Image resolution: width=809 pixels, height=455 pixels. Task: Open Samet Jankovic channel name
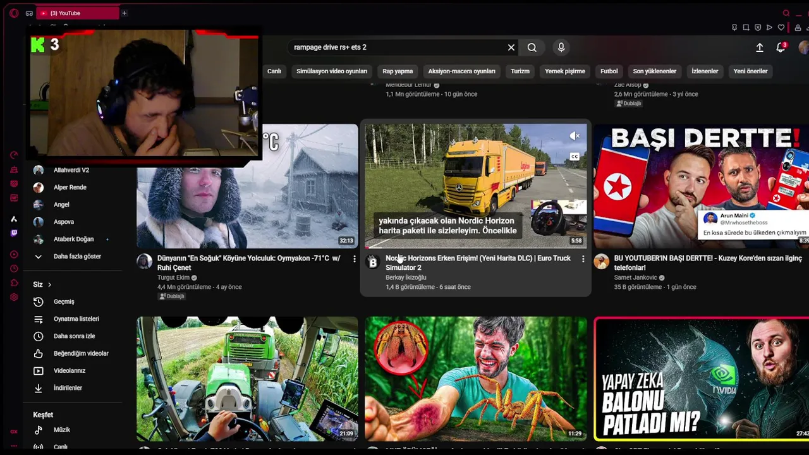(x=635, y=277)
